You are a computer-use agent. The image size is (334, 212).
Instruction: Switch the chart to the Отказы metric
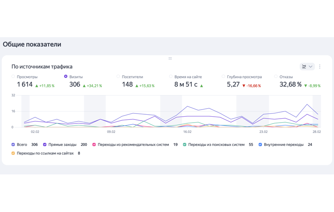(276, 76)
